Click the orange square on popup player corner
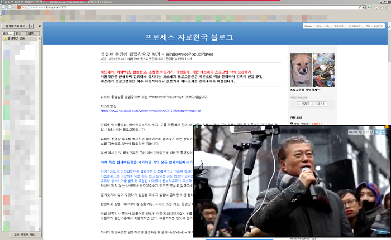Image resolution: width=391 pixels, height=240 pixels. pyautogui.click(x=387, y=126)
